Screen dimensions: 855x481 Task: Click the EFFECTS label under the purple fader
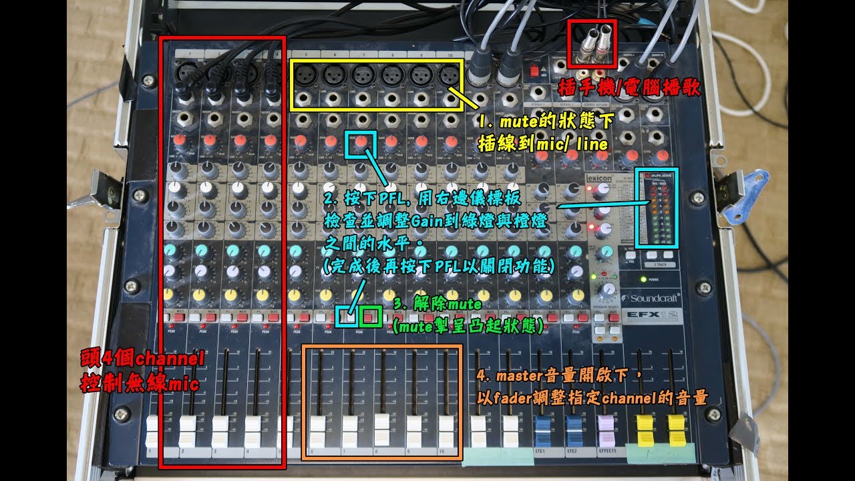607,452
